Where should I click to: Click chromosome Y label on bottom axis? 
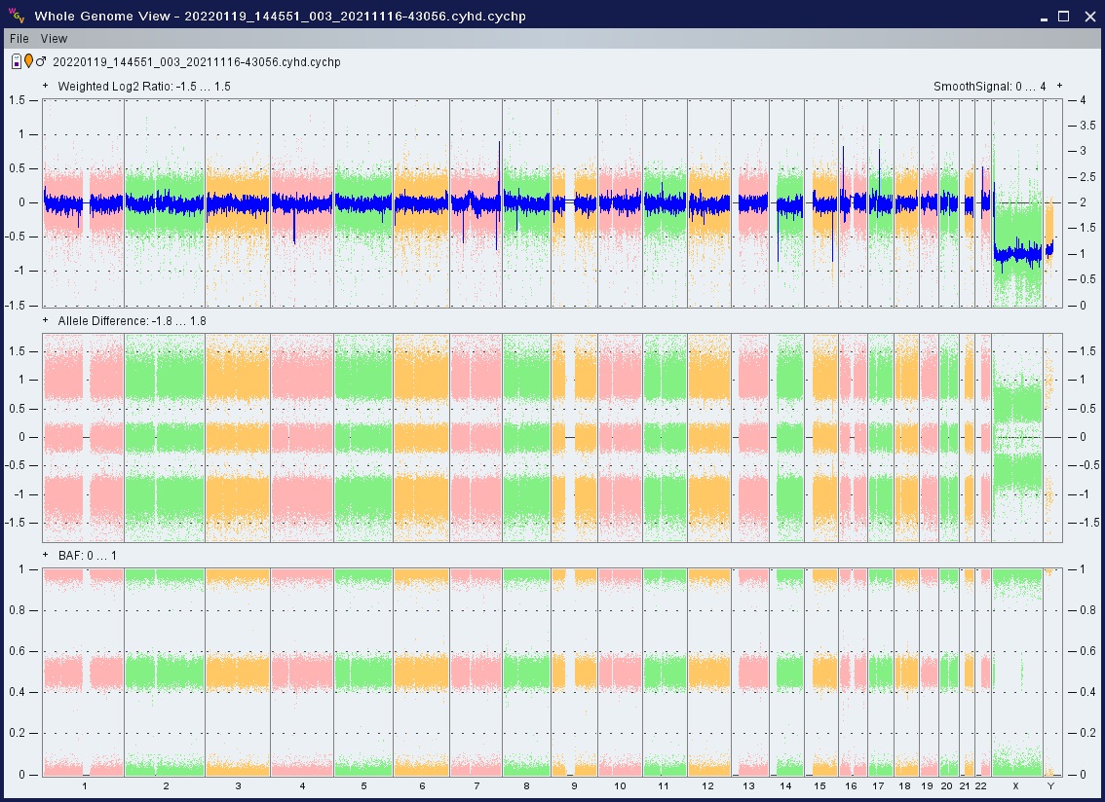point(1049,785)
